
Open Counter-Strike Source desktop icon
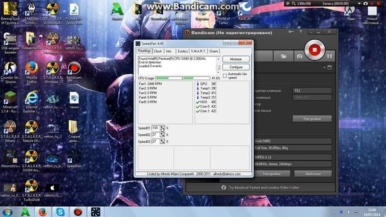click(x=10, y=72)
